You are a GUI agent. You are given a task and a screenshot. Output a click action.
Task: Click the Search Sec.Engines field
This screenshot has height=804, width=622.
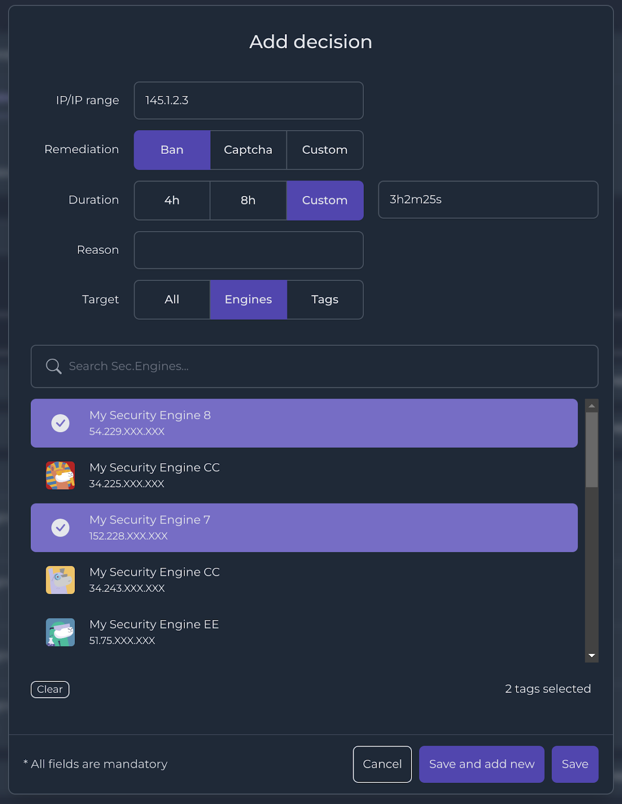(x=315, y=366)
